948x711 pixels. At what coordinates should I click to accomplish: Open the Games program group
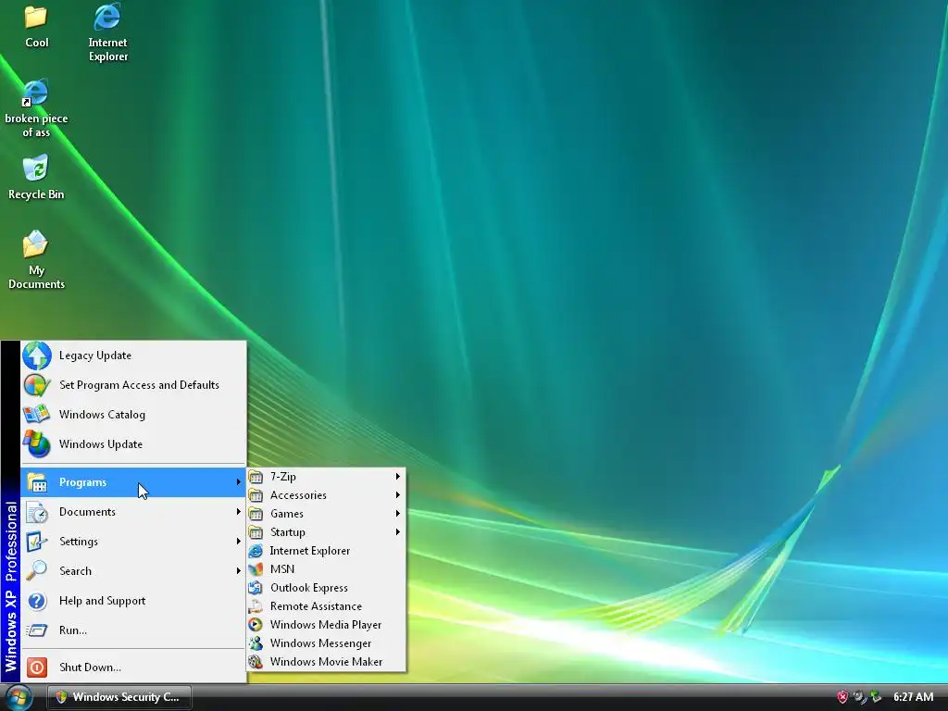[x=326, y=513]
